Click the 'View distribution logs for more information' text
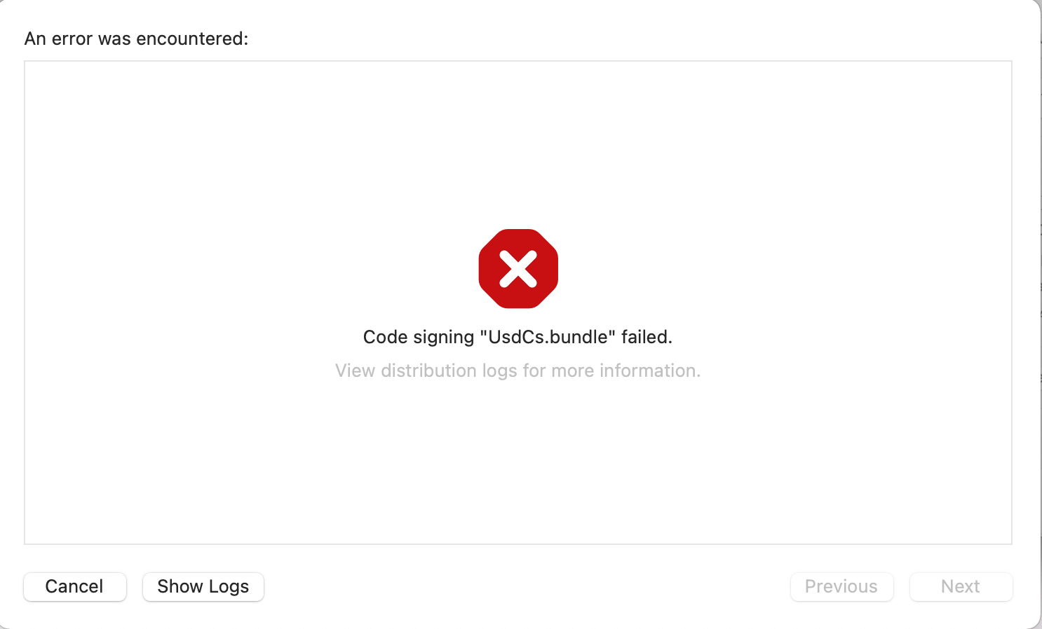Screen dimensions: 1042x629 pyautogui.click(x=517, y=371)
